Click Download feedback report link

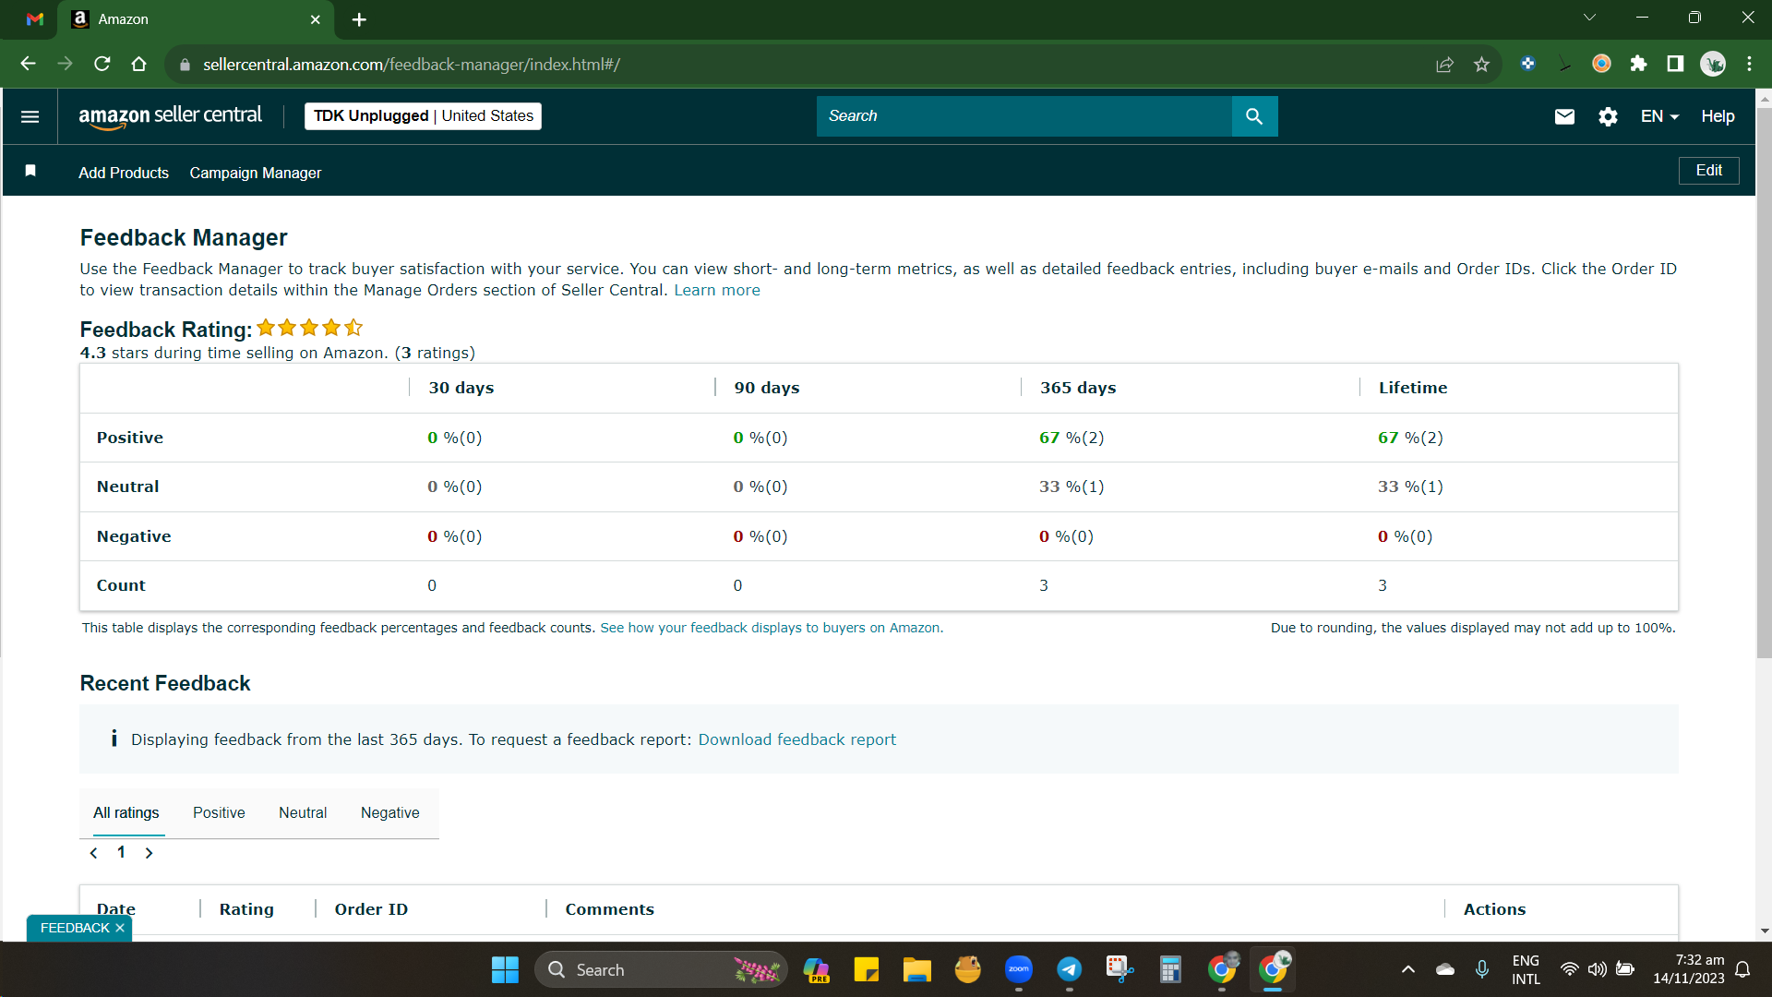tap(796, 739)
